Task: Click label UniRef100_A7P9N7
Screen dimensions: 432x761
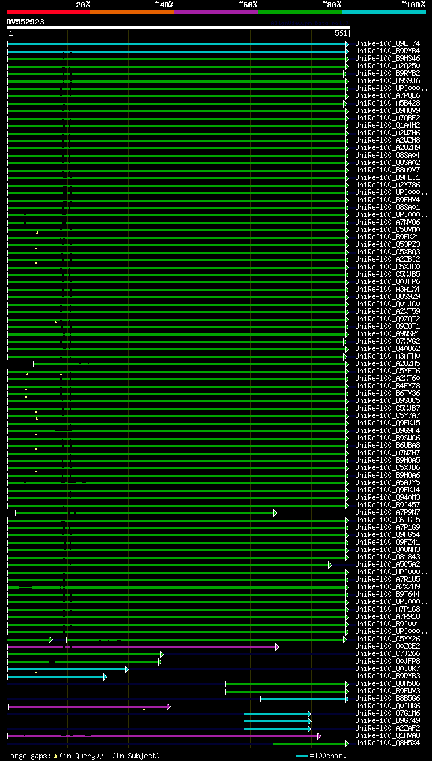Action: (x=387, y=513)
